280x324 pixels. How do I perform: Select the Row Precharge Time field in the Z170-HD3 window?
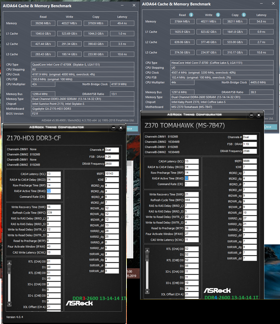[x=54, y=185]
